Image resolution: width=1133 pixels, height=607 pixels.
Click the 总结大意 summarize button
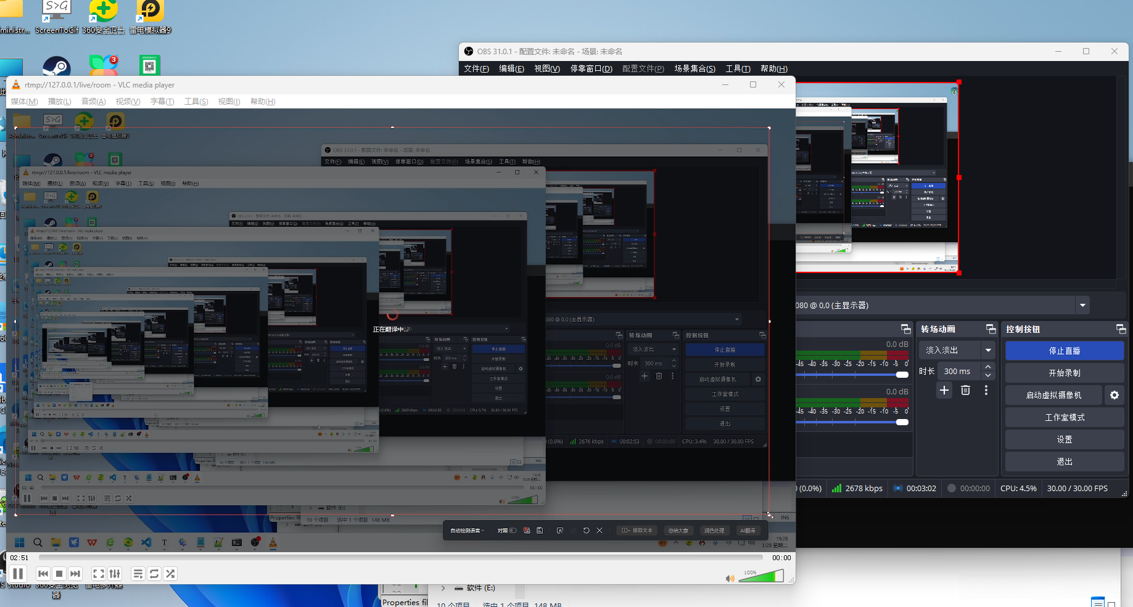[x=678, y=531]
